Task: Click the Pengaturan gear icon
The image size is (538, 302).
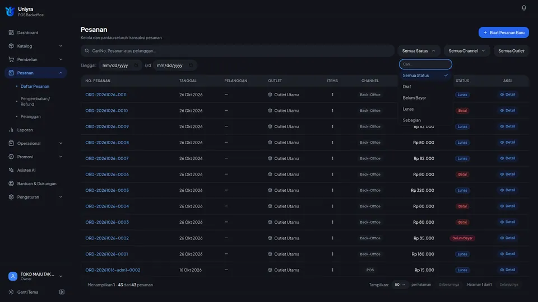Action: [11, 197]
